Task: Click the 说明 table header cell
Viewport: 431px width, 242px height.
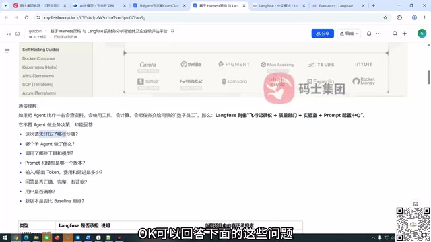Action: pyautogui.click(x=152, y=226)
